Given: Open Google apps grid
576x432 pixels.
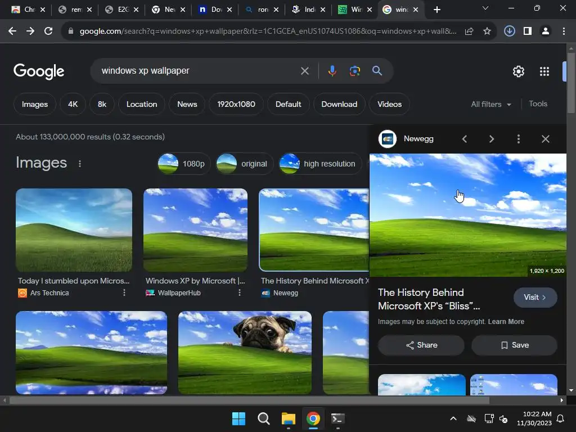Looking at the screenshot, I should (x=544, y=71).
